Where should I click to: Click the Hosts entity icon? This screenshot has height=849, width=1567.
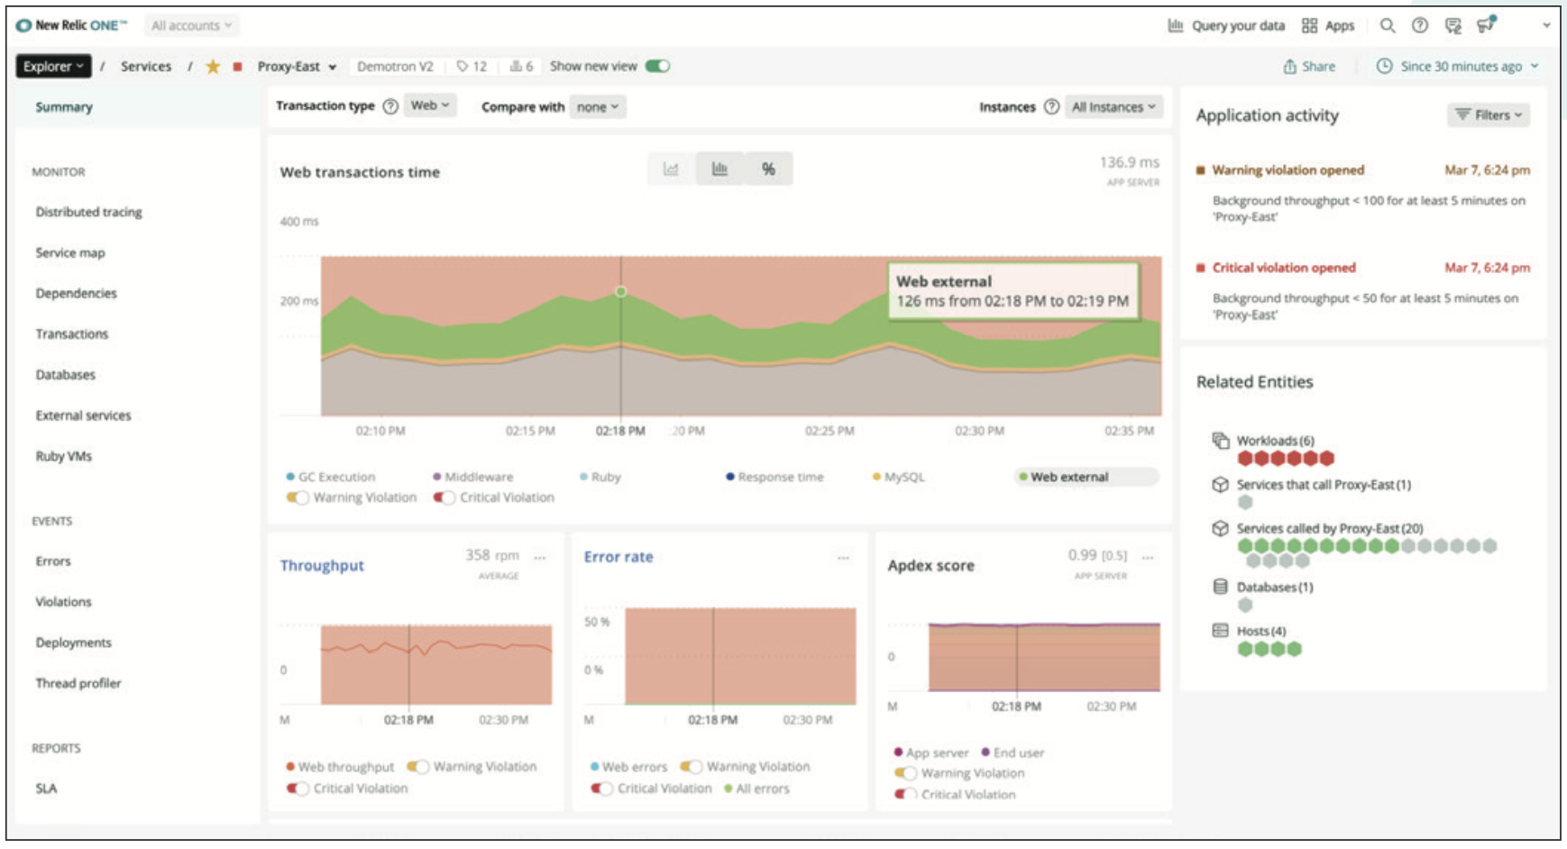tap(1221, 631)
